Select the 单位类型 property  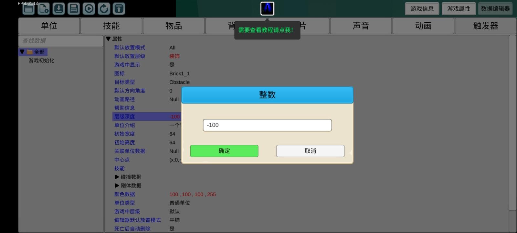click(124, 203)
